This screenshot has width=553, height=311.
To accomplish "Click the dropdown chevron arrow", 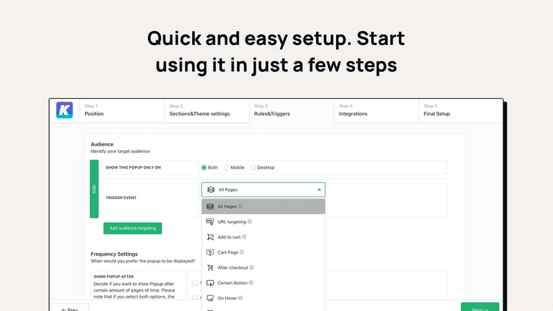I will (319, 189).
